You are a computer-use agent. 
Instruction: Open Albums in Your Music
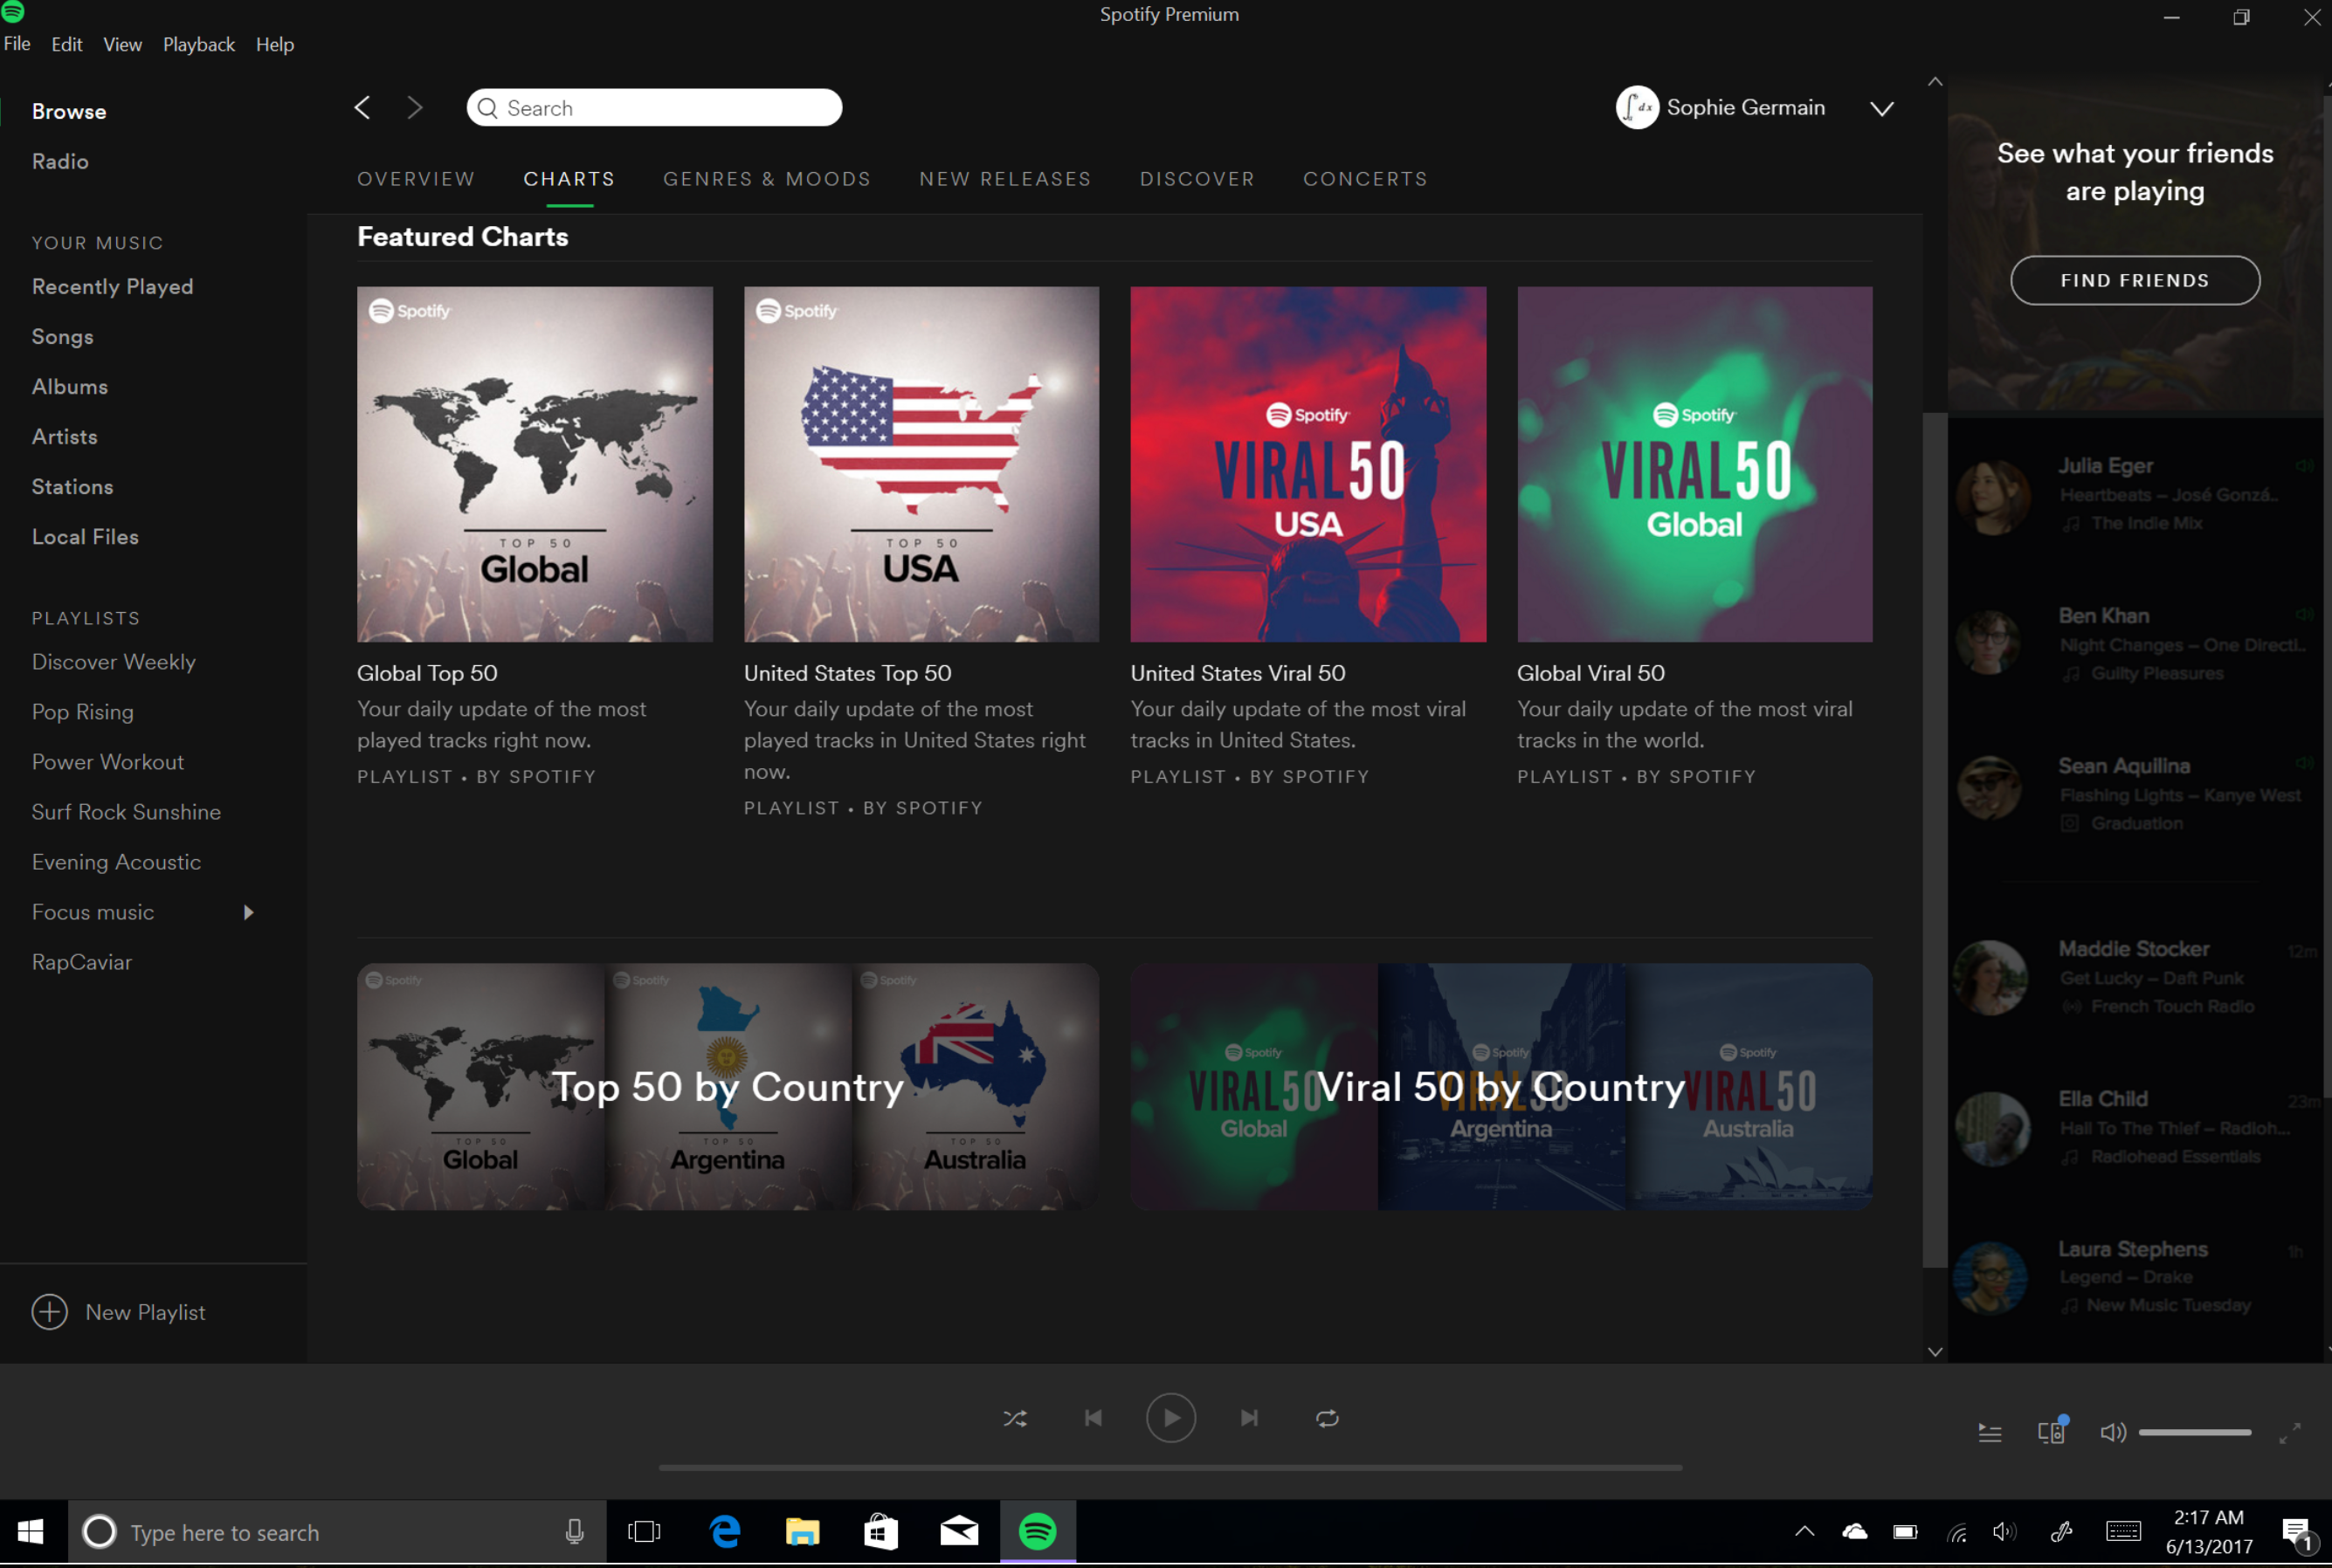pos(70,386)
